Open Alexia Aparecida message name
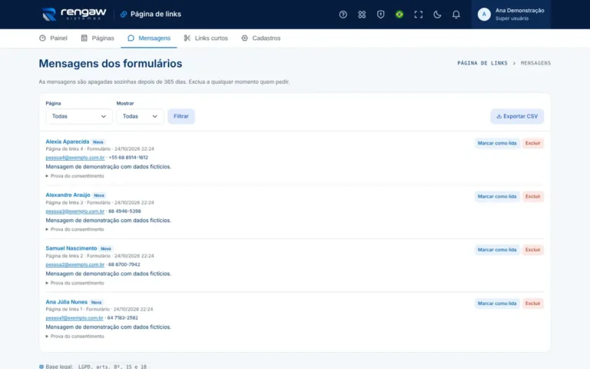Image resolution: width=590 pixels, height=369 pixels. click(x=68, y=141)
